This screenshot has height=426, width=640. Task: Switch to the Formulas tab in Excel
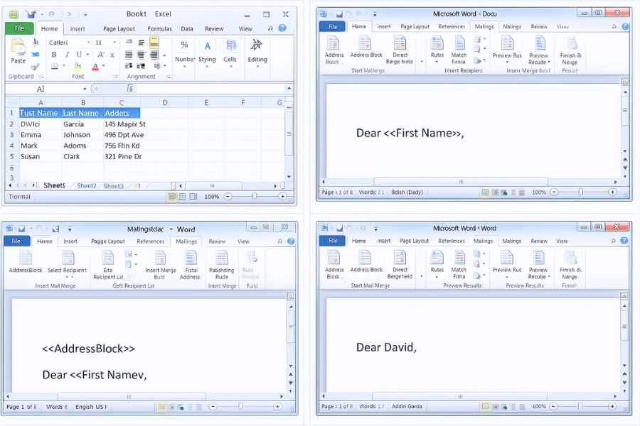[x=160, y=29]
